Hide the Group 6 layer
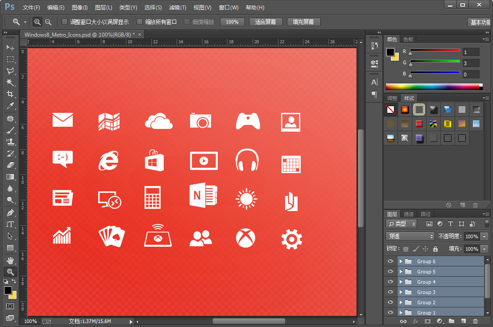 [390, 261]
